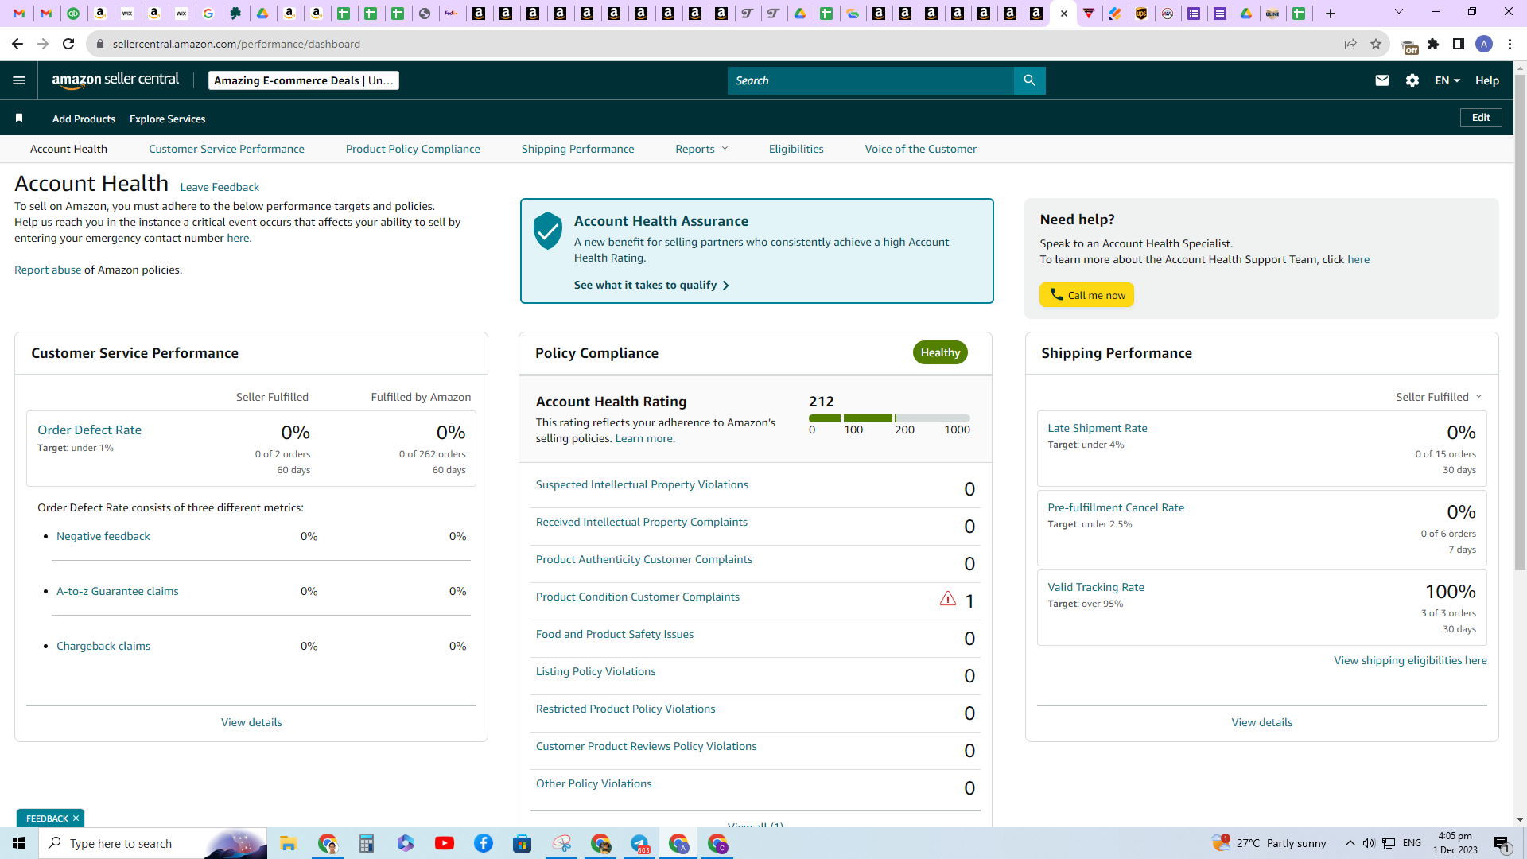
Task: Click the search magnifier button
Action: (x=1029, y=80)
